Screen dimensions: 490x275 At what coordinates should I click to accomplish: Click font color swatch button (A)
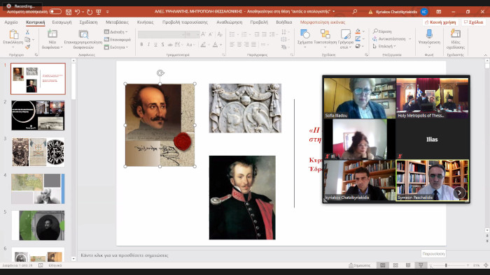pyautogui.click(x=215, y=45)
